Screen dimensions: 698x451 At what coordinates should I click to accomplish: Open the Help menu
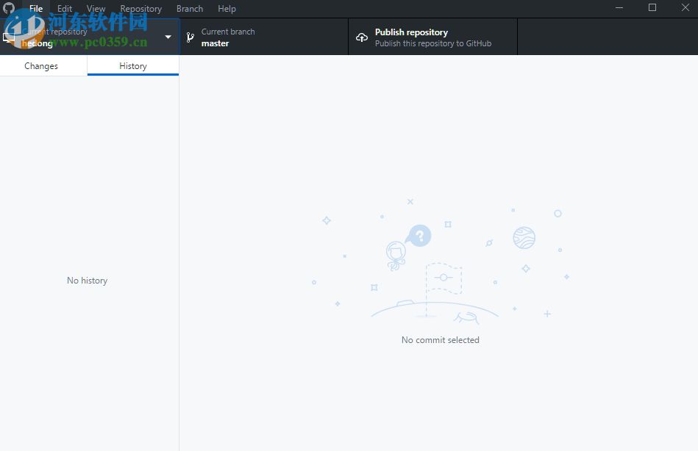click(227, 8)
